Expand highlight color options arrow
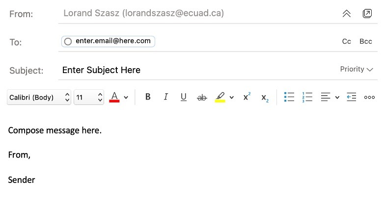This screenshot has height=206, width=384. tap(231, 98)
